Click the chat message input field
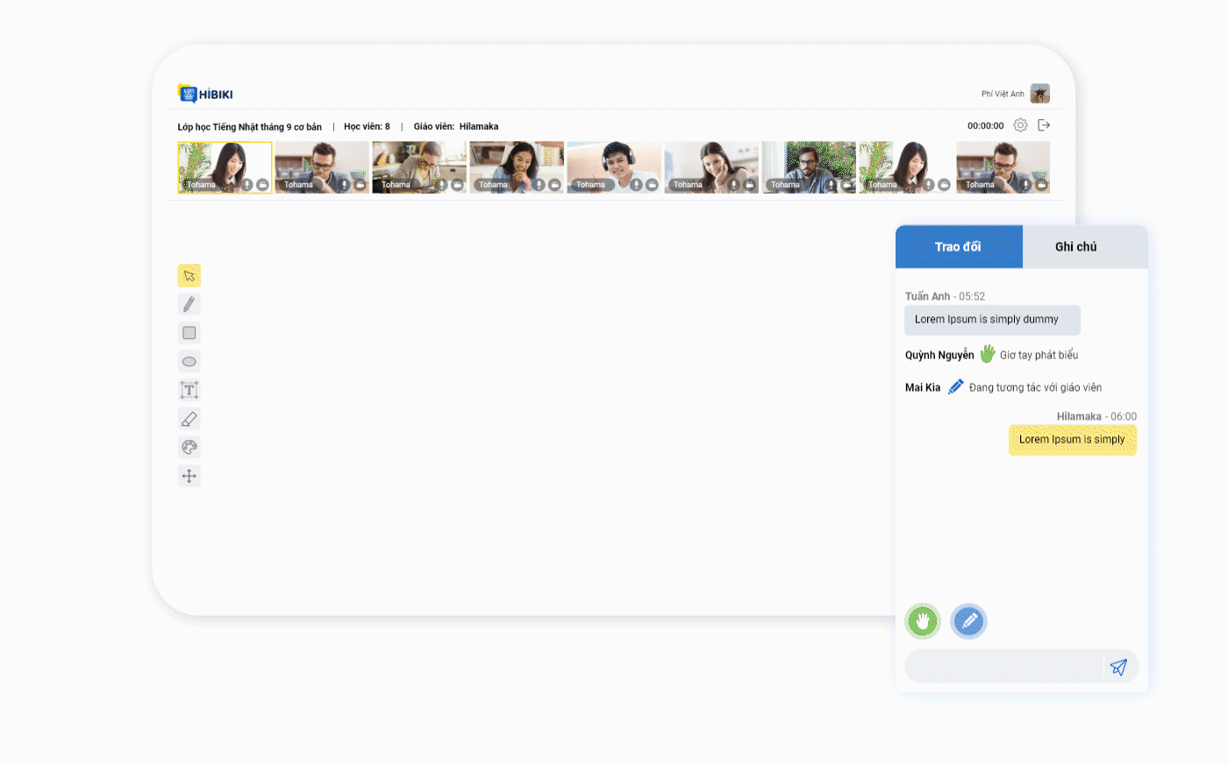 pyautogui.click(x=1003, y=667)
